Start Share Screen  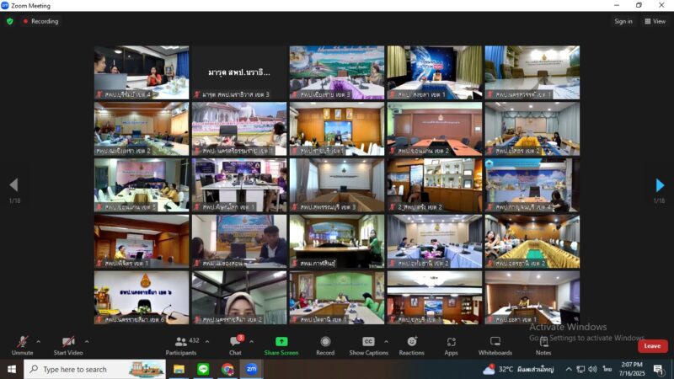click(x=281, y=342)
